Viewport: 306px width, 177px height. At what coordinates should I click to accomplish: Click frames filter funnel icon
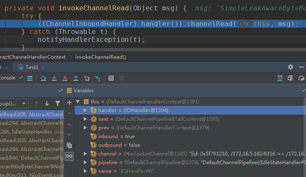(x=58, y=103)
